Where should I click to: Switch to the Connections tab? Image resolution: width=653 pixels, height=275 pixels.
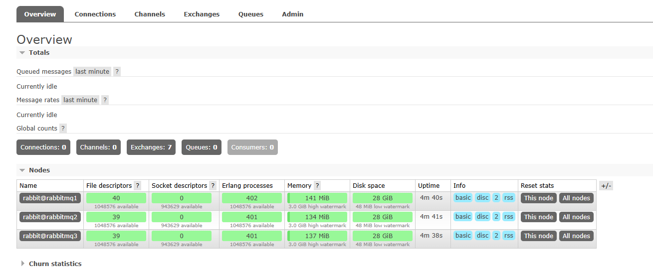point(95,14)
